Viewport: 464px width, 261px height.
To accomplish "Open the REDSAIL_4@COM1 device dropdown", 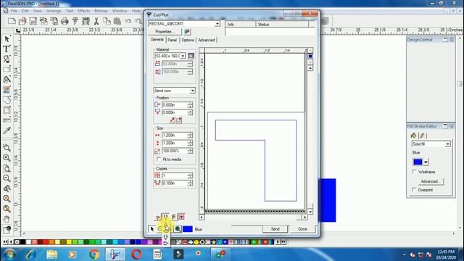I will (217, 23).
